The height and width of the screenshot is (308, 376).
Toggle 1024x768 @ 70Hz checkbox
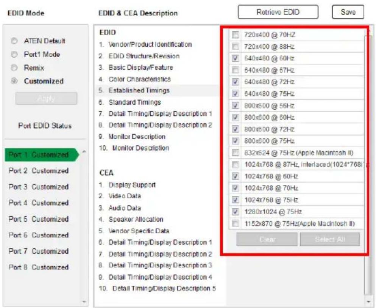(x=236, y=188)
